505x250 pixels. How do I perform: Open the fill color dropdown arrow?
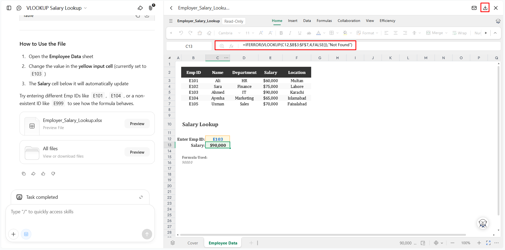point(351,33)
